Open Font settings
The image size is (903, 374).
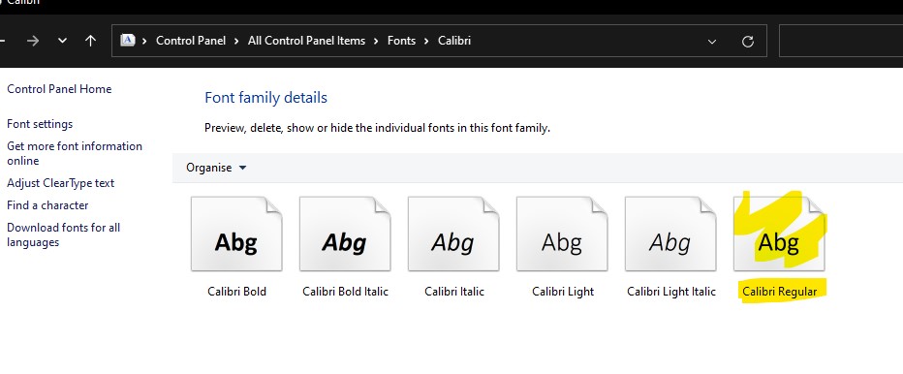[40, 124]
